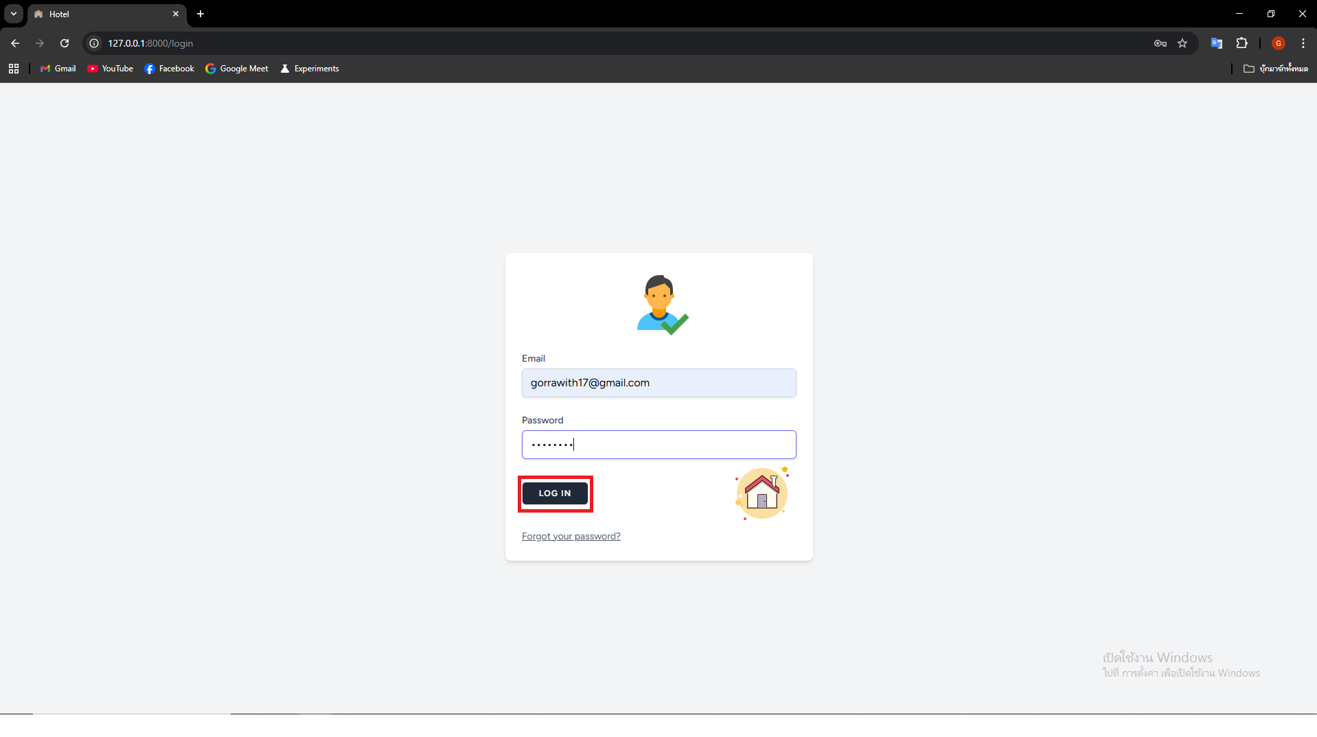Bookmark this page with the star icon

[x=1182, y=43]
